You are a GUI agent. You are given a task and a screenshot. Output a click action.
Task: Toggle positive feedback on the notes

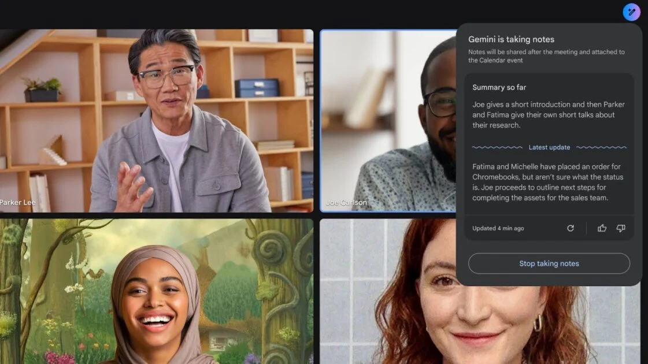click(602, 228)
